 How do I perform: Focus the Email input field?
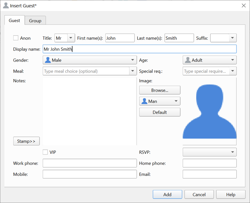pyautogui.click(x=209, y=174)
